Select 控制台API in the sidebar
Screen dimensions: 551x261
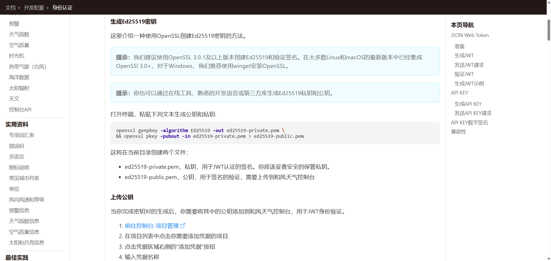pos(20,110)
